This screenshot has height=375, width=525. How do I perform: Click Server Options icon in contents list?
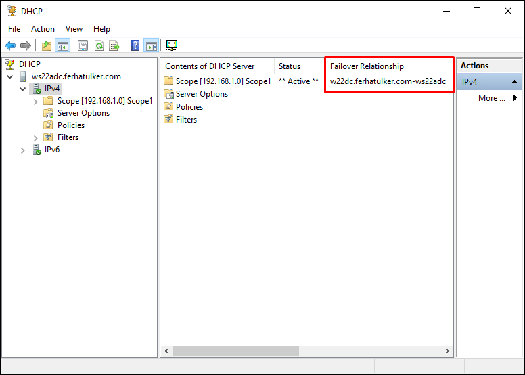pyautogui.click(x=168, y=94)
